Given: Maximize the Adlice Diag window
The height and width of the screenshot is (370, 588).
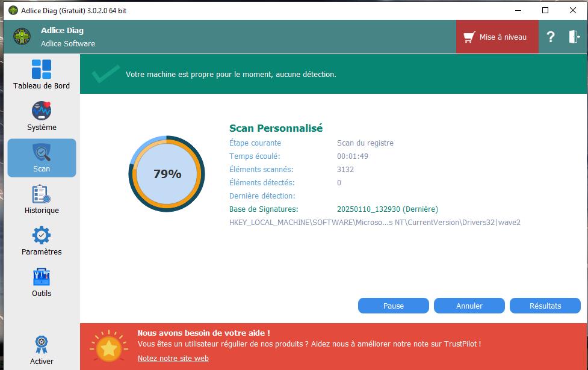Looking at the screenshot, I should click(x=545, y=10).
